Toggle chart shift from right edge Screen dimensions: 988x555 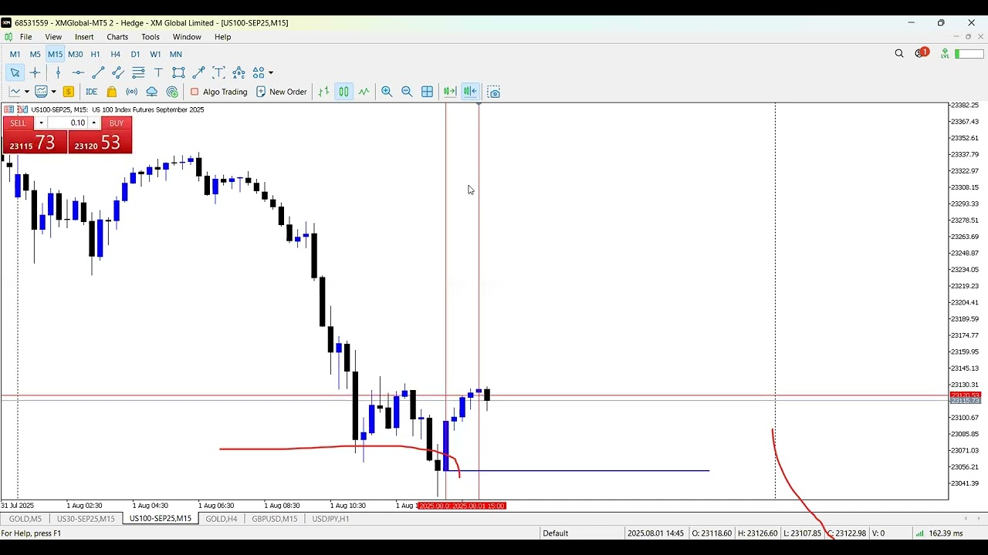coord(470,92)
